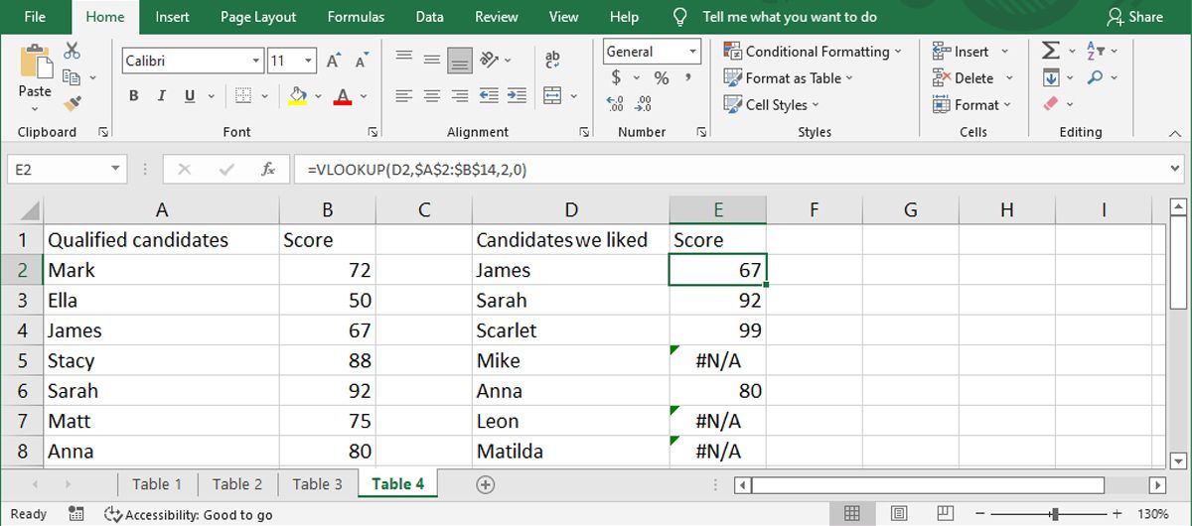Viewport: 1192px width, 526px height.
Task: Select cell D5 containing Mike
Action: 570,360
